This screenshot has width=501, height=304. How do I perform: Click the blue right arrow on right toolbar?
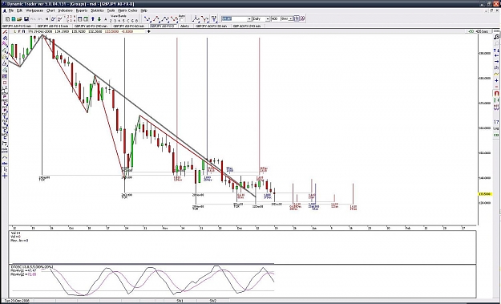pos(496,62)
